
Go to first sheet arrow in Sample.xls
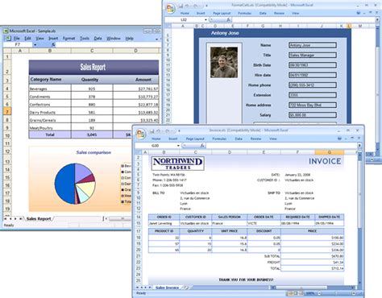point(6,219)
